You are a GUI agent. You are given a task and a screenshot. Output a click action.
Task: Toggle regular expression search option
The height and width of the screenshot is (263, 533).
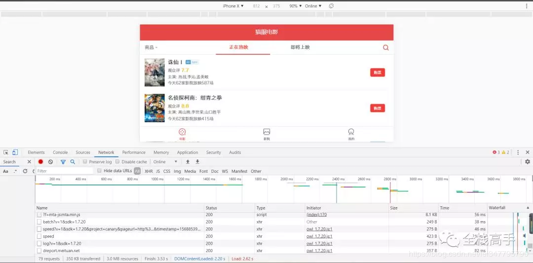tap(15, 171)
